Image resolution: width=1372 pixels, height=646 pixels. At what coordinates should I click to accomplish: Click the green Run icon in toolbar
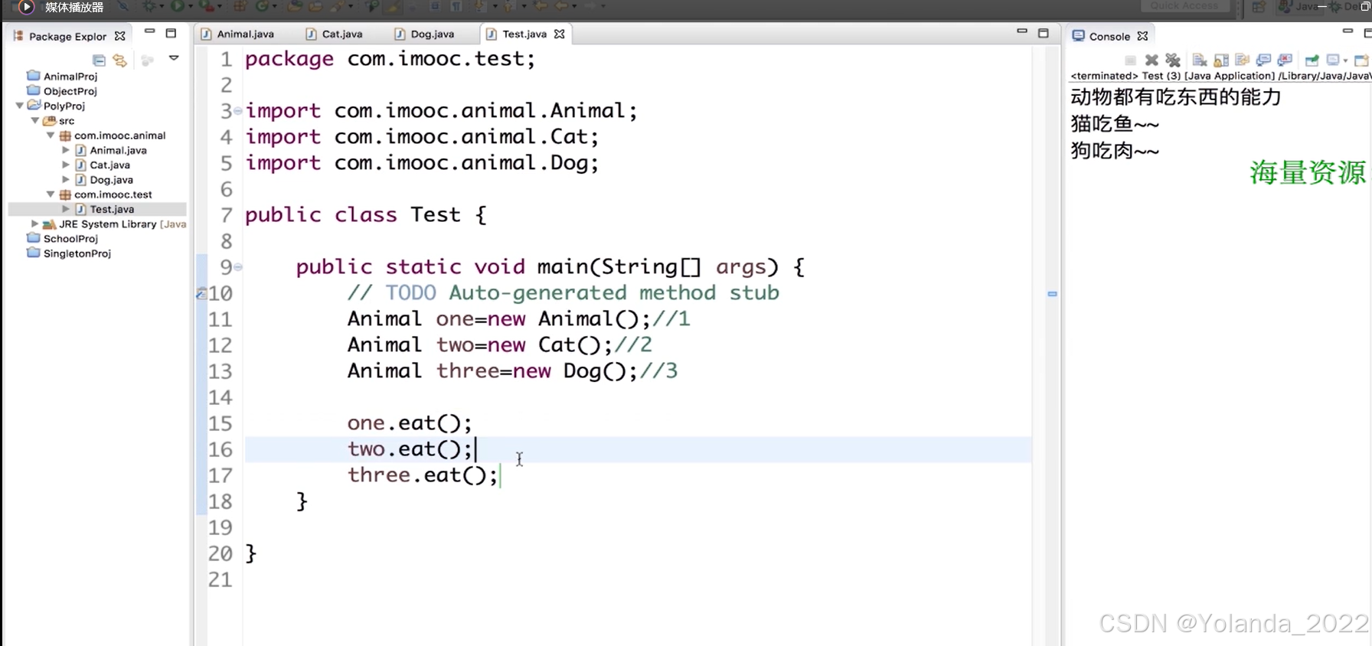[x=177, y=6]
